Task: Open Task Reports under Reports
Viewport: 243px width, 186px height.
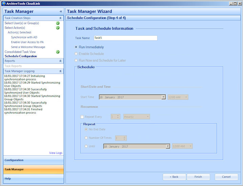Action: [x=13, y=66]
